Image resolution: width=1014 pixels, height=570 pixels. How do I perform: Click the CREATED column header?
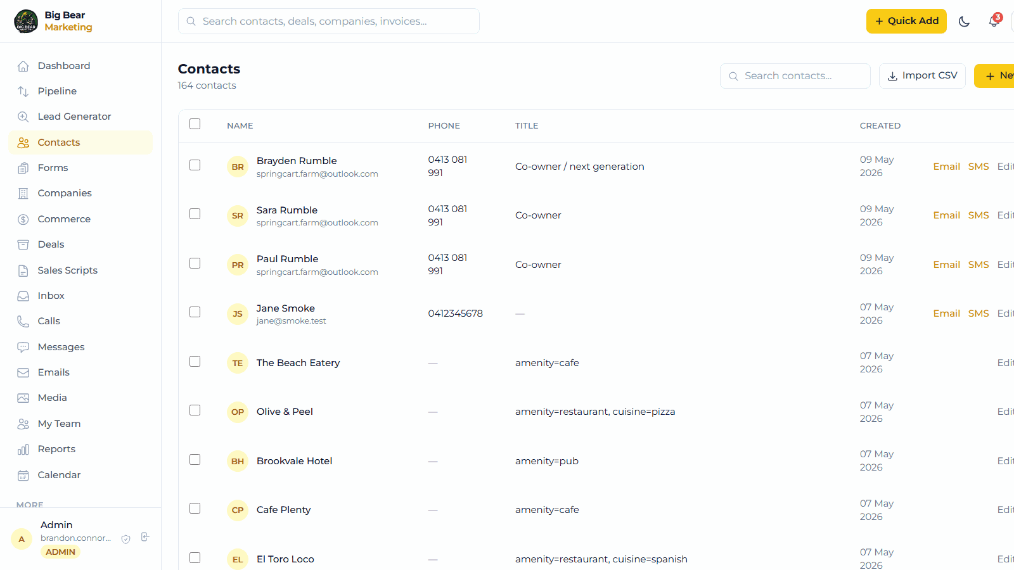point(880,126)
